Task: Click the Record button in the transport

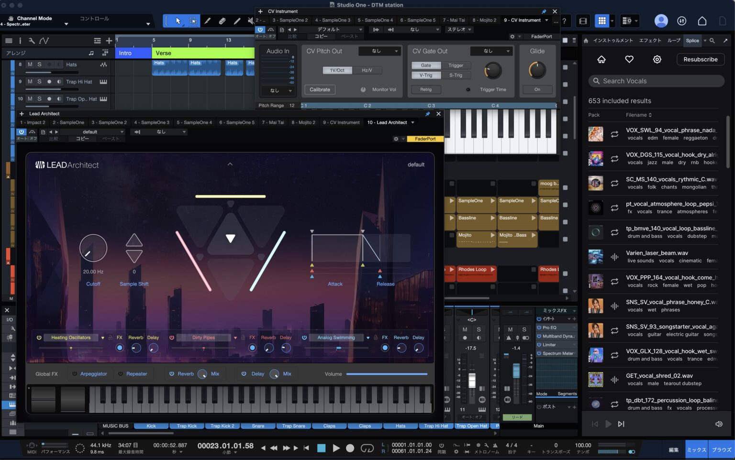Action: tap(350, 448)
